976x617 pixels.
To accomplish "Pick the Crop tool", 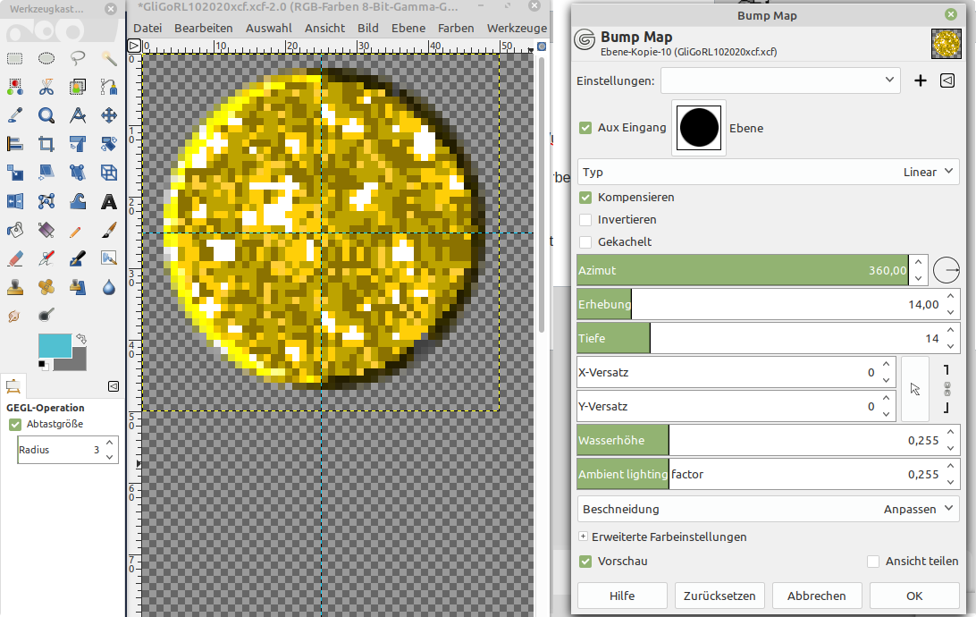I will [46, 144].
